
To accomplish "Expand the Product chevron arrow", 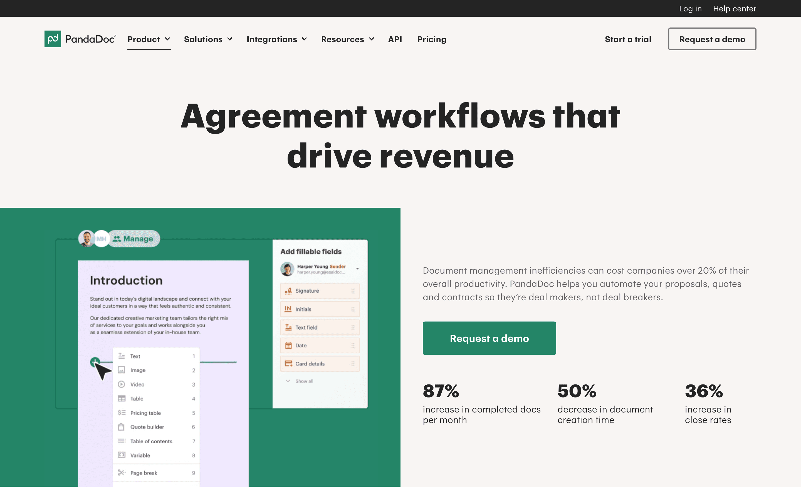I will pos(167,39).
